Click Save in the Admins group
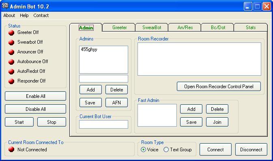273x161 pixels. pos(90,103)
